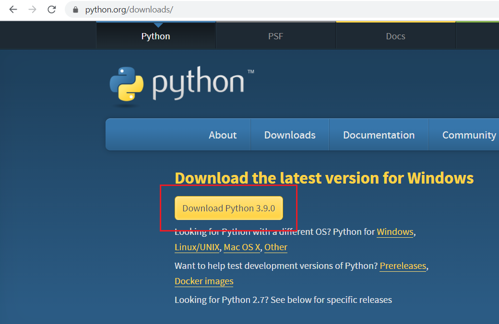Viewport: 499px width, 324px height.
Task: Click the forward navigation arrow
Action: (x=32, y=9)
